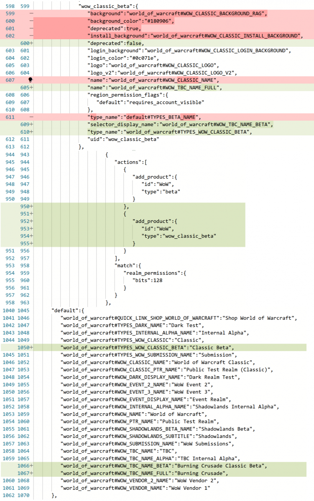Click the plus marker on added line 1067
The width and height of the screenshot is (314, 501).
32,473
